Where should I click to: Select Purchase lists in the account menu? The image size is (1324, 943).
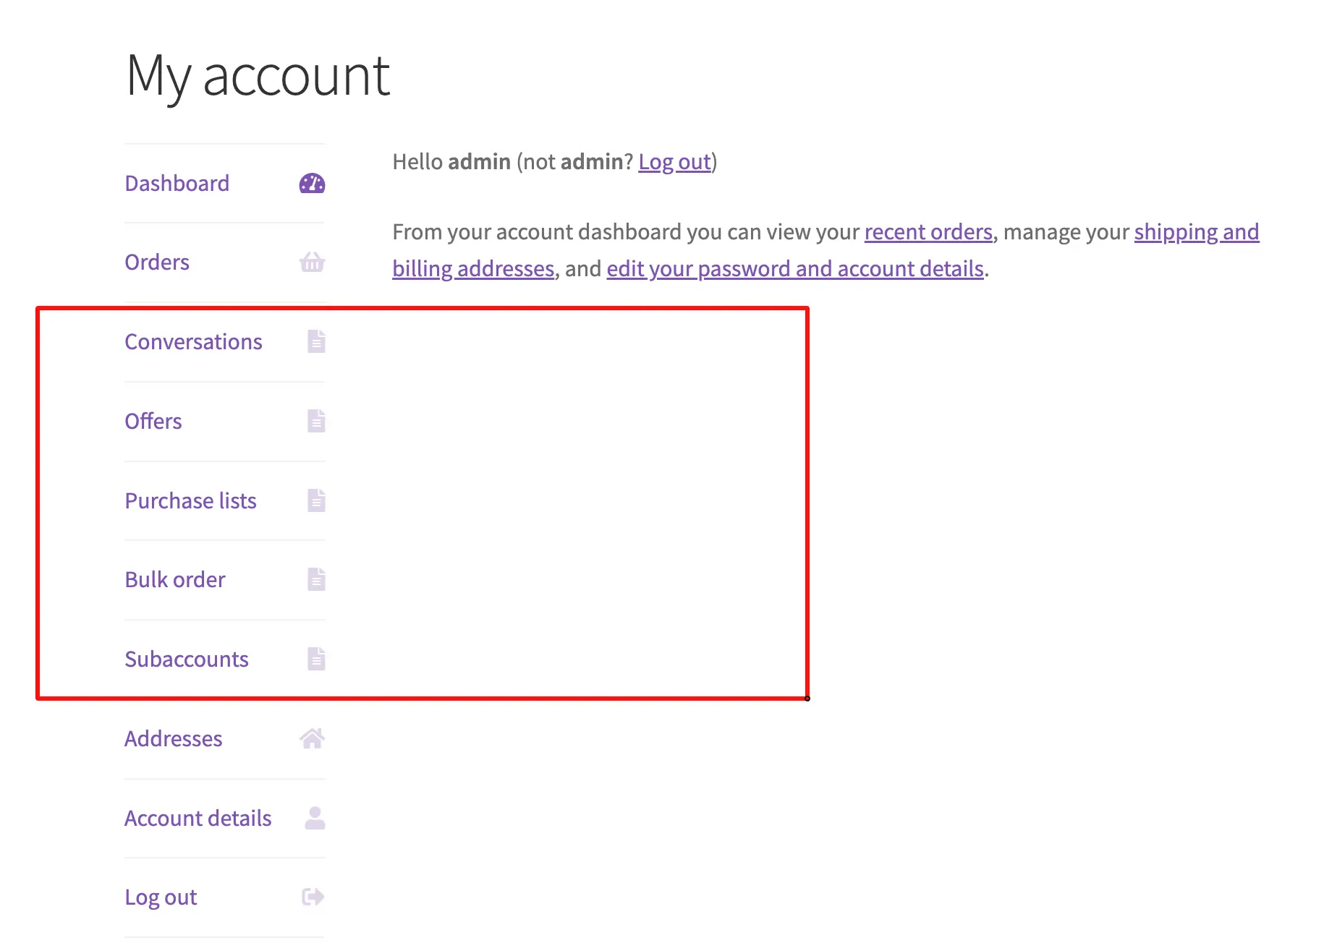point(190,500)
